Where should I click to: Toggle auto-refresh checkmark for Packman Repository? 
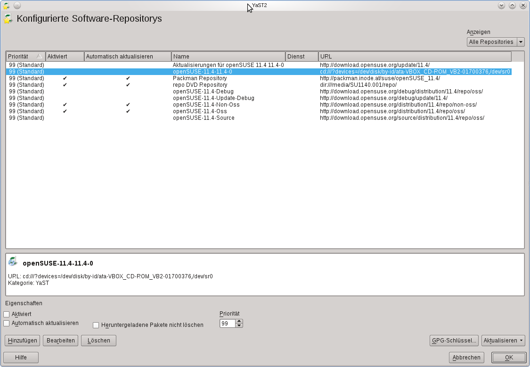coord(128,78)
